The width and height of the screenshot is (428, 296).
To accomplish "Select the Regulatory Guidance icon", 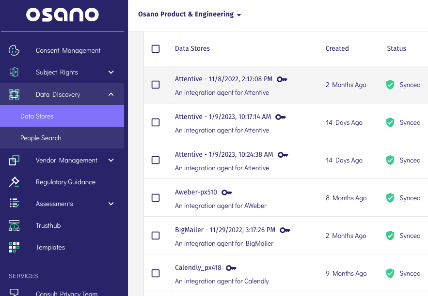I will click(x=14, y=182).
